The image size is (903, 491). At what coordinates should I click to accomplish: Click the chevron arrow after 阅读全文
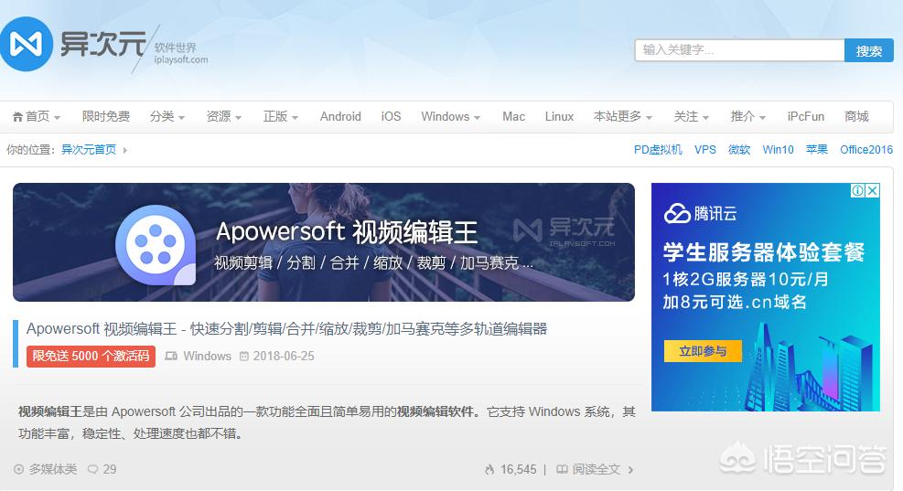coord(630,470)
